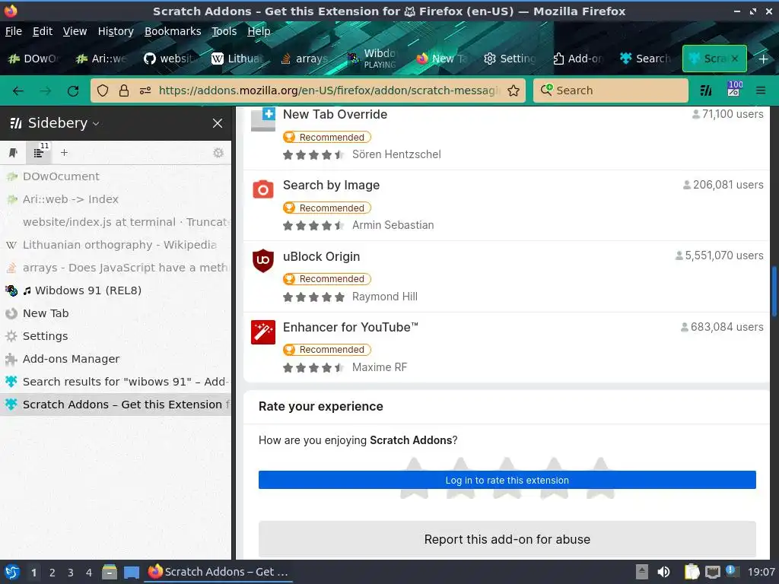
Task: Open Sidebery settings gear icon
Action: pos(218,152)
